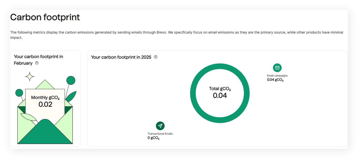Click the Email campaigns envelope icon
The width and height of the screenshot is (360, 161).
(277, 68)
